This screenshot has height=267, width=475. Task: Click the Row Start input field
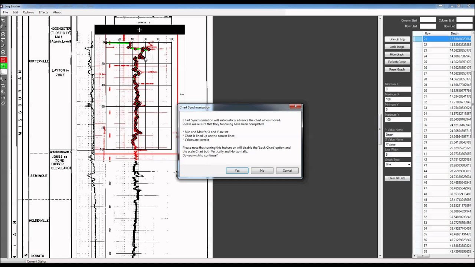(428, 26)
